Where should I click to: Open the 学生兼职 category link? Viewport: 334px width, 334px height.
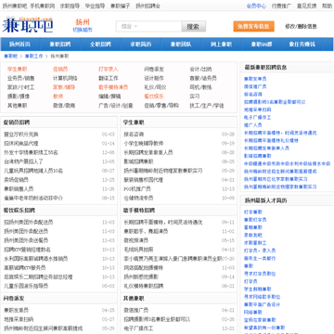tap(18, 70)
